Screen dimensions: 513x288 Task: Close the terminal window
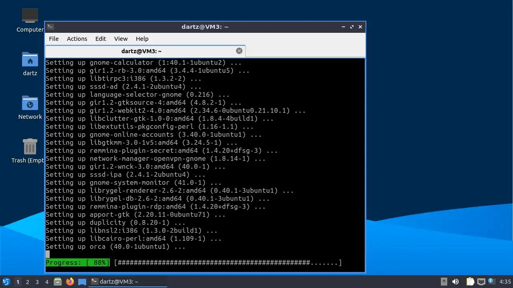[x=360, y=27]
